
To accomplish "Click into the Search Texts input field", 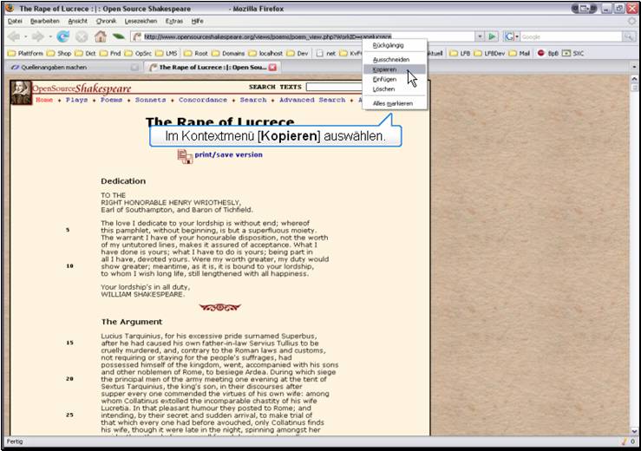I will click(333, 87).
